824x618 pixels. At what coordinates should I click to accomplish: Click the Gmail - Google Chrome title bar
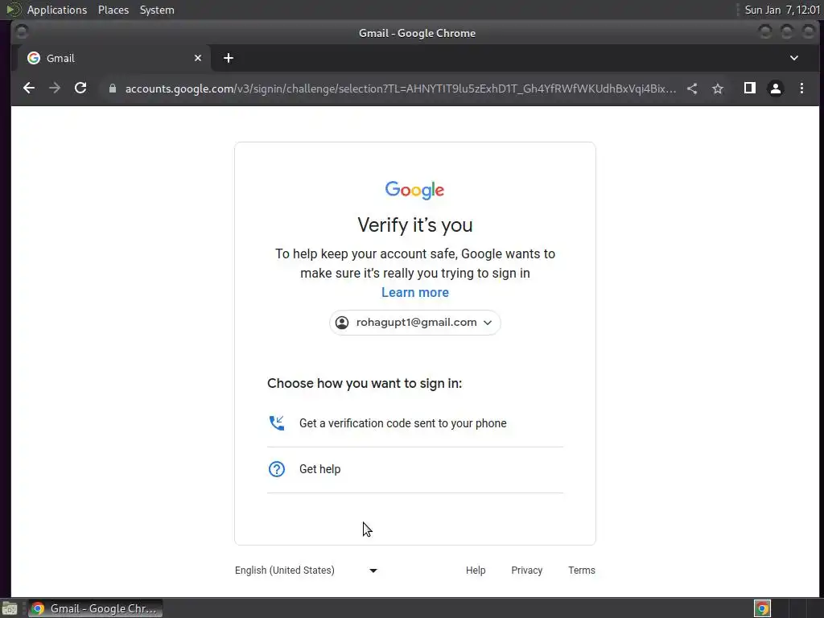[x=417, y=33]
